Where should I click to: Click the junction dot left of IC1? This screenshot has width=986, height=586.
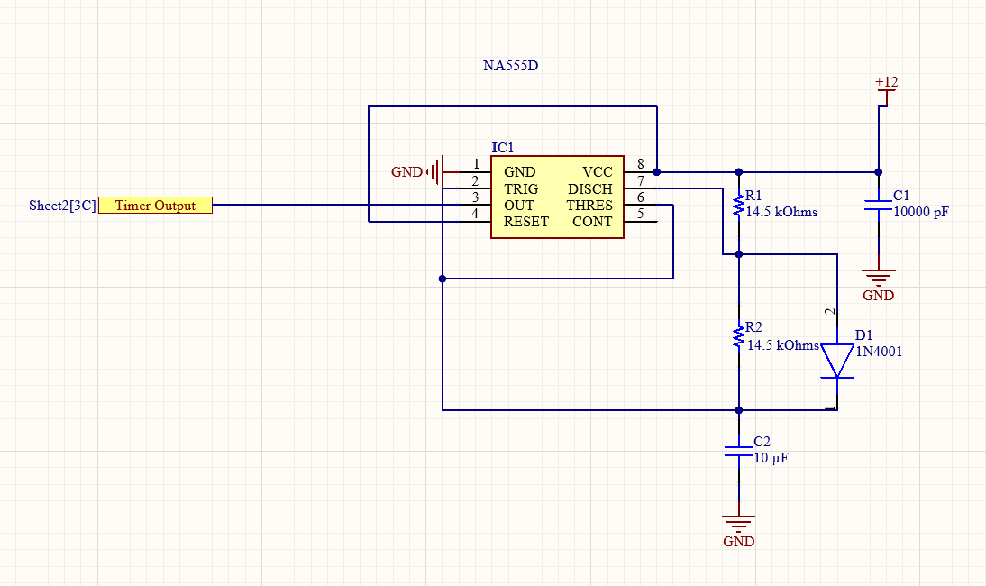click(443, 279)
